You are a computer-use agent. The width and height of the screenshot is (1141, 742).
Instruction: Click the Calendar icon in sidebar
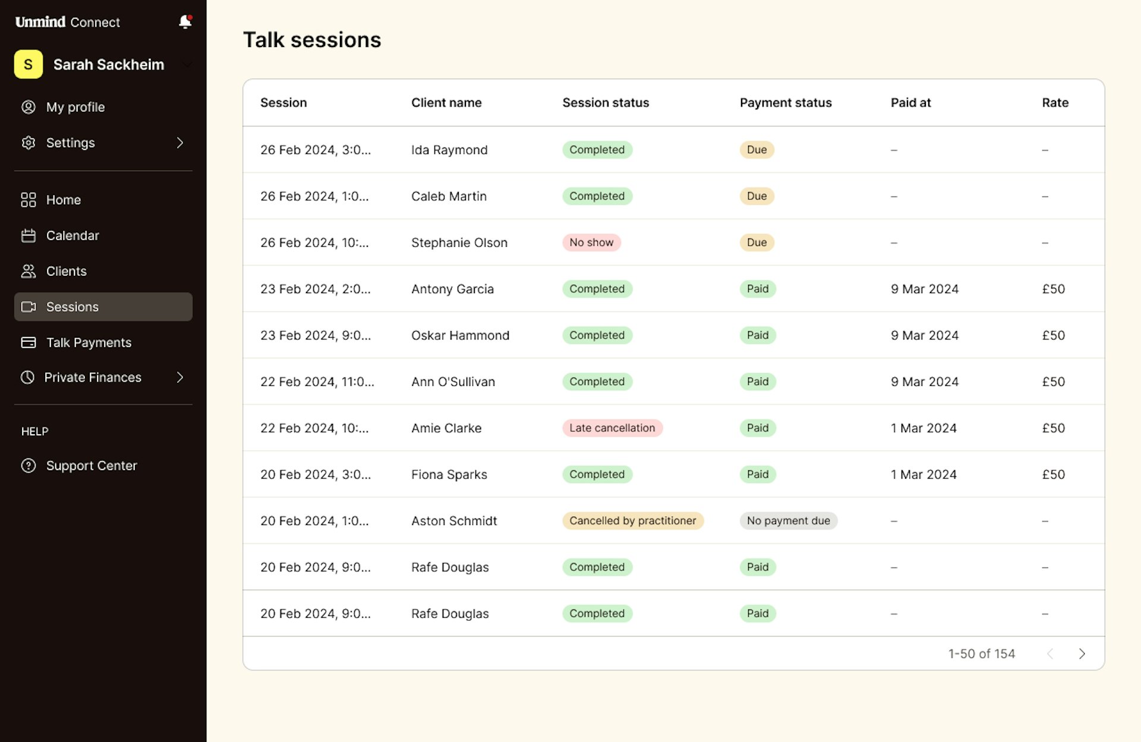click(28, 235)
